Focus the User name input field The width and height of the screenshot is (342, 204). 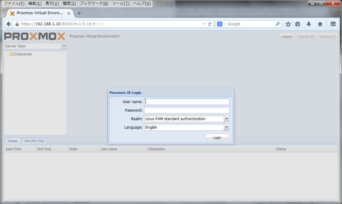[187, 102]
